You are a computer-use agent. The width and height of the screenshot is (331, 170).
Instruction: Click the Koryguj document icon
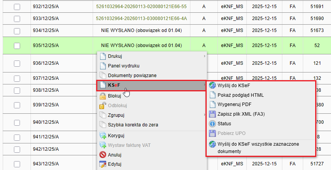click(103, 136)
